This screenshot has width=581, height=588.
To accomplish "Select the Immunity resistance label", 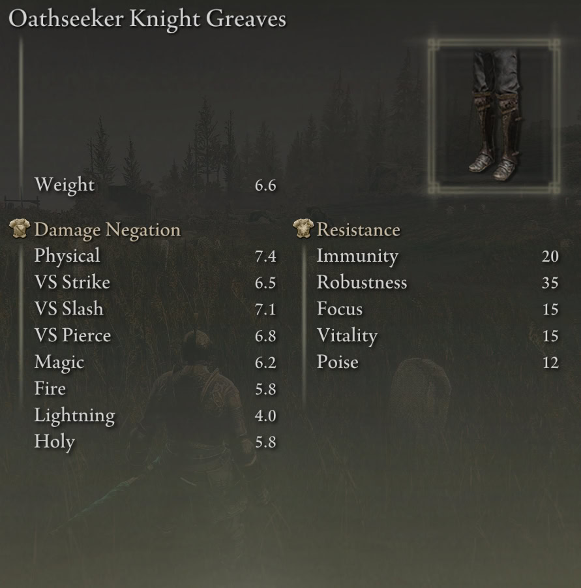I will (357, 256).
